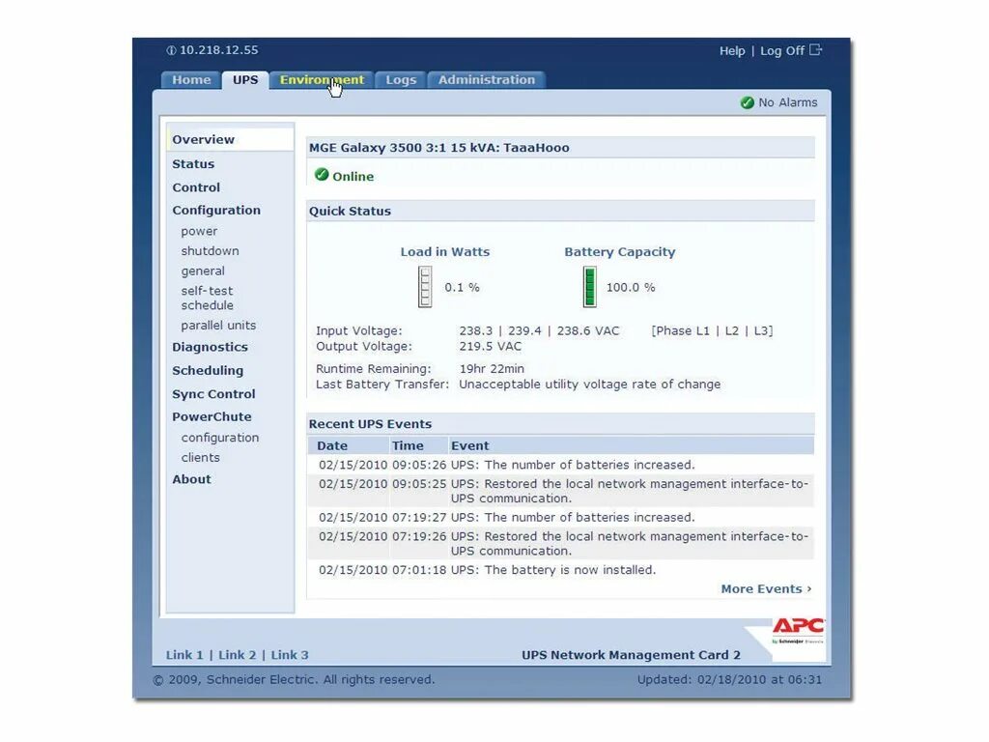Go to the Administration tab
The height and width of the screenshot is (742, 989).
pyautogui.click(x=487, y=80)
